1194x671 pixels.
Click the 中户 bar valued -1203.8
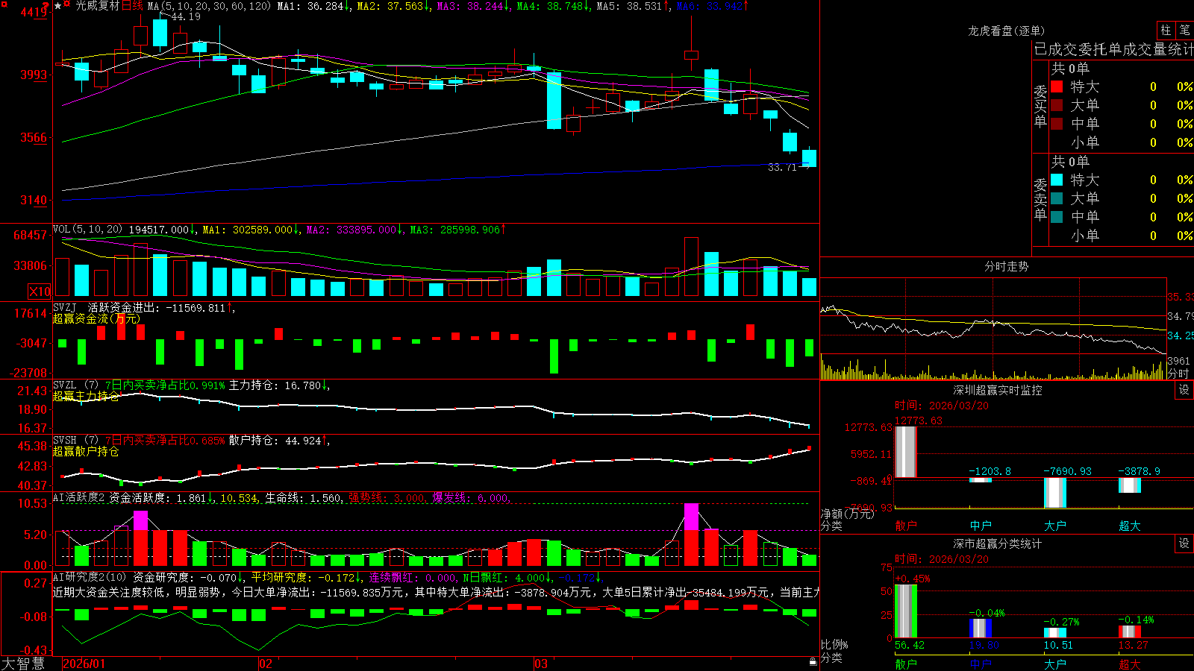[x=981, y=480]
